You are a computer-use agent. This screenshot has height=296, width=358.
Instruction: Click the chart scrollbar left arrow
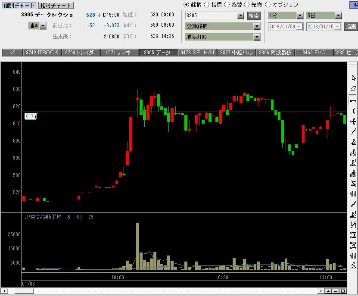[x=4, y=291]
